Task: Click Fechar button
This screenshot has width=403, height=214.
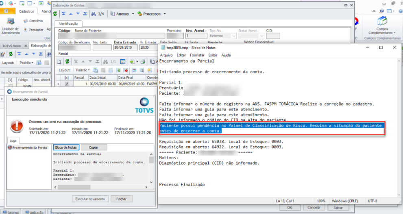Action: tap(121, 199)
